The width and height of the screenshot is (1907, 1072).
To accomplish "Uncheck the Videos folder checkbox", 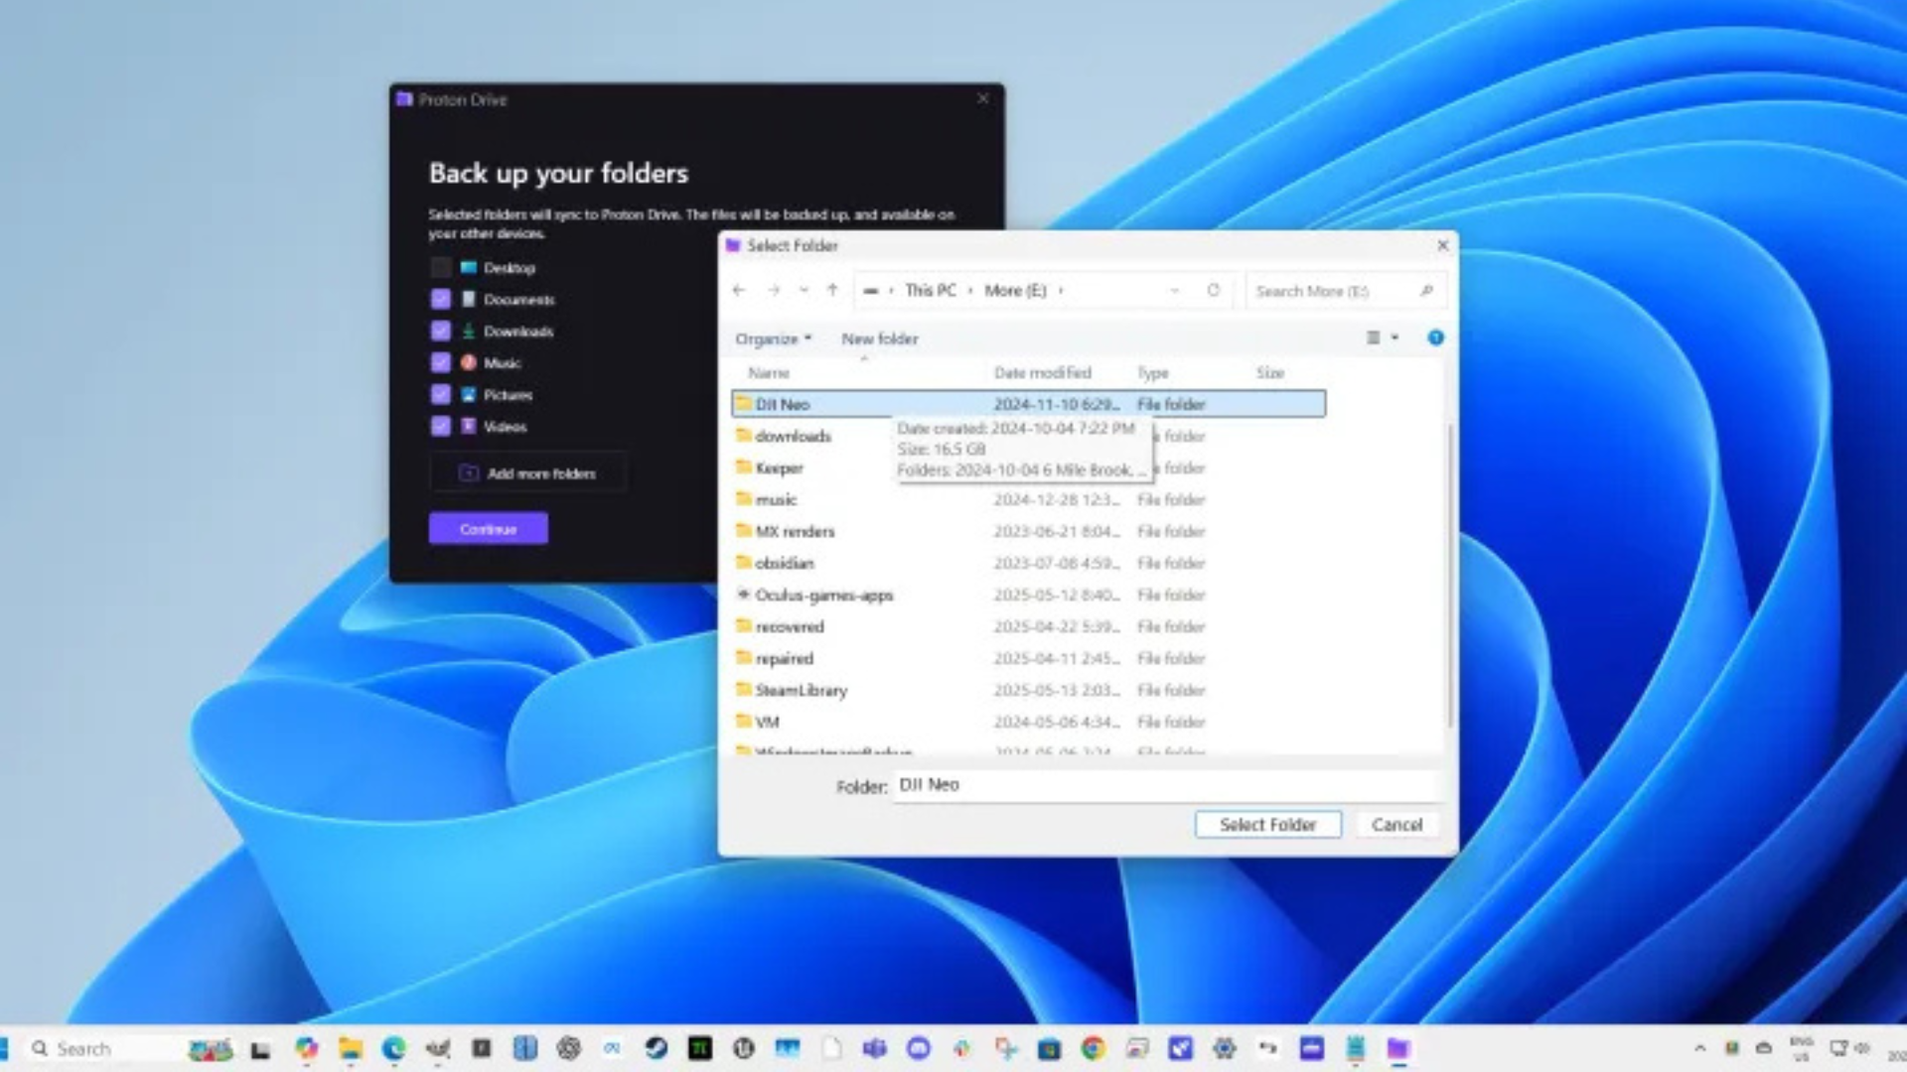I will pyautogui.click(x=441, y=426).
